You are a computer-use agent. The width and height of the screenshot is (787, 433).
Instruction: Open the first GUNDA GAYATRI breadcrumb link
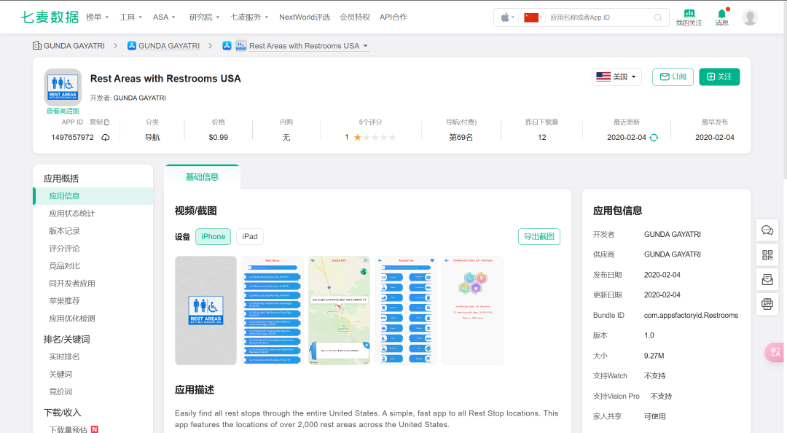coord(74,46)
